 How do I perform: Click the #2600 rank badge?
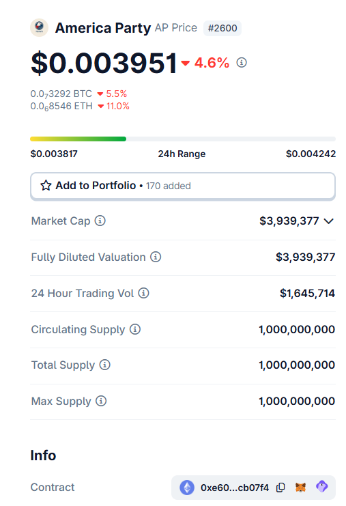tap(222, 28)
